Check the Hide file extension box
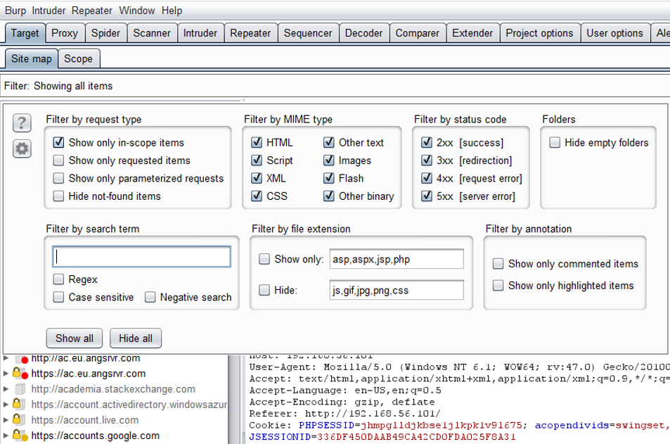 pos(264,290)
